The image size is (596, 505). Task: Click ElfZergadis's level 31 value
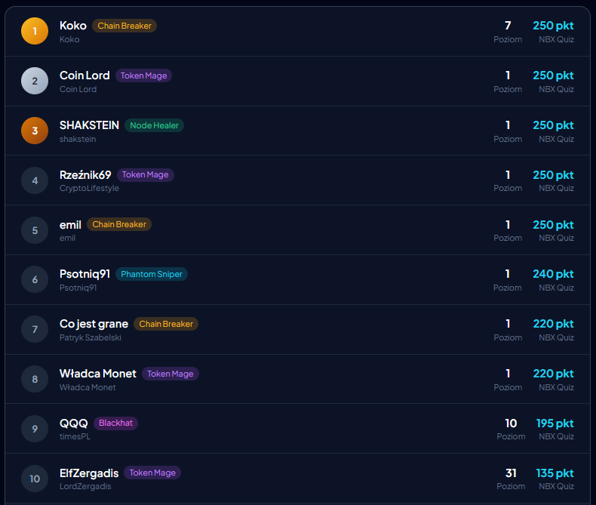[511, 473]
